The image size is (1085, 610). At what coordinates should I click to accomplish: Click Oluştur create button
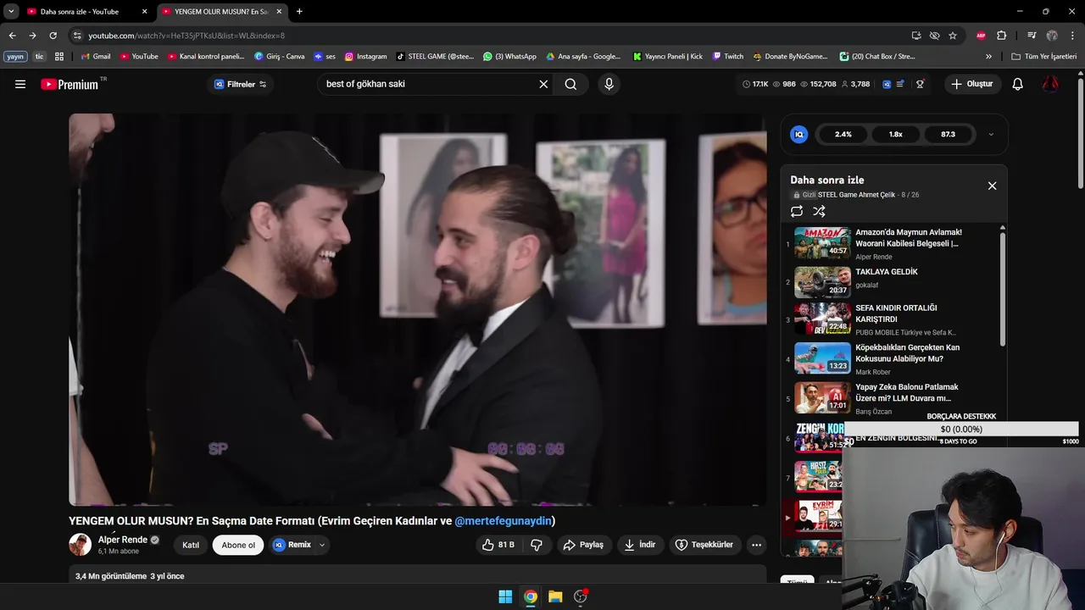[972, 84]
